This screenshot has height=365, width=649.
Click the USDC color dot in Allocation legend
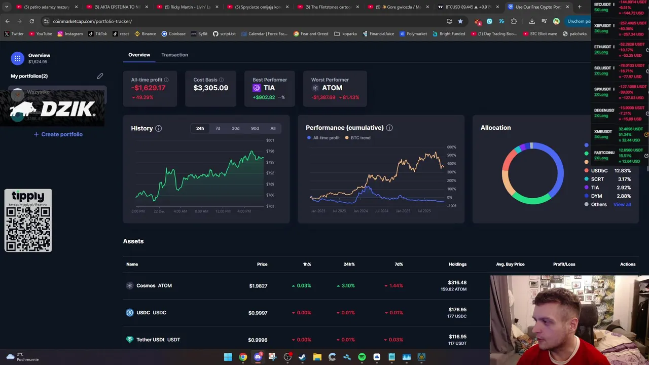[x=587, y=171]
